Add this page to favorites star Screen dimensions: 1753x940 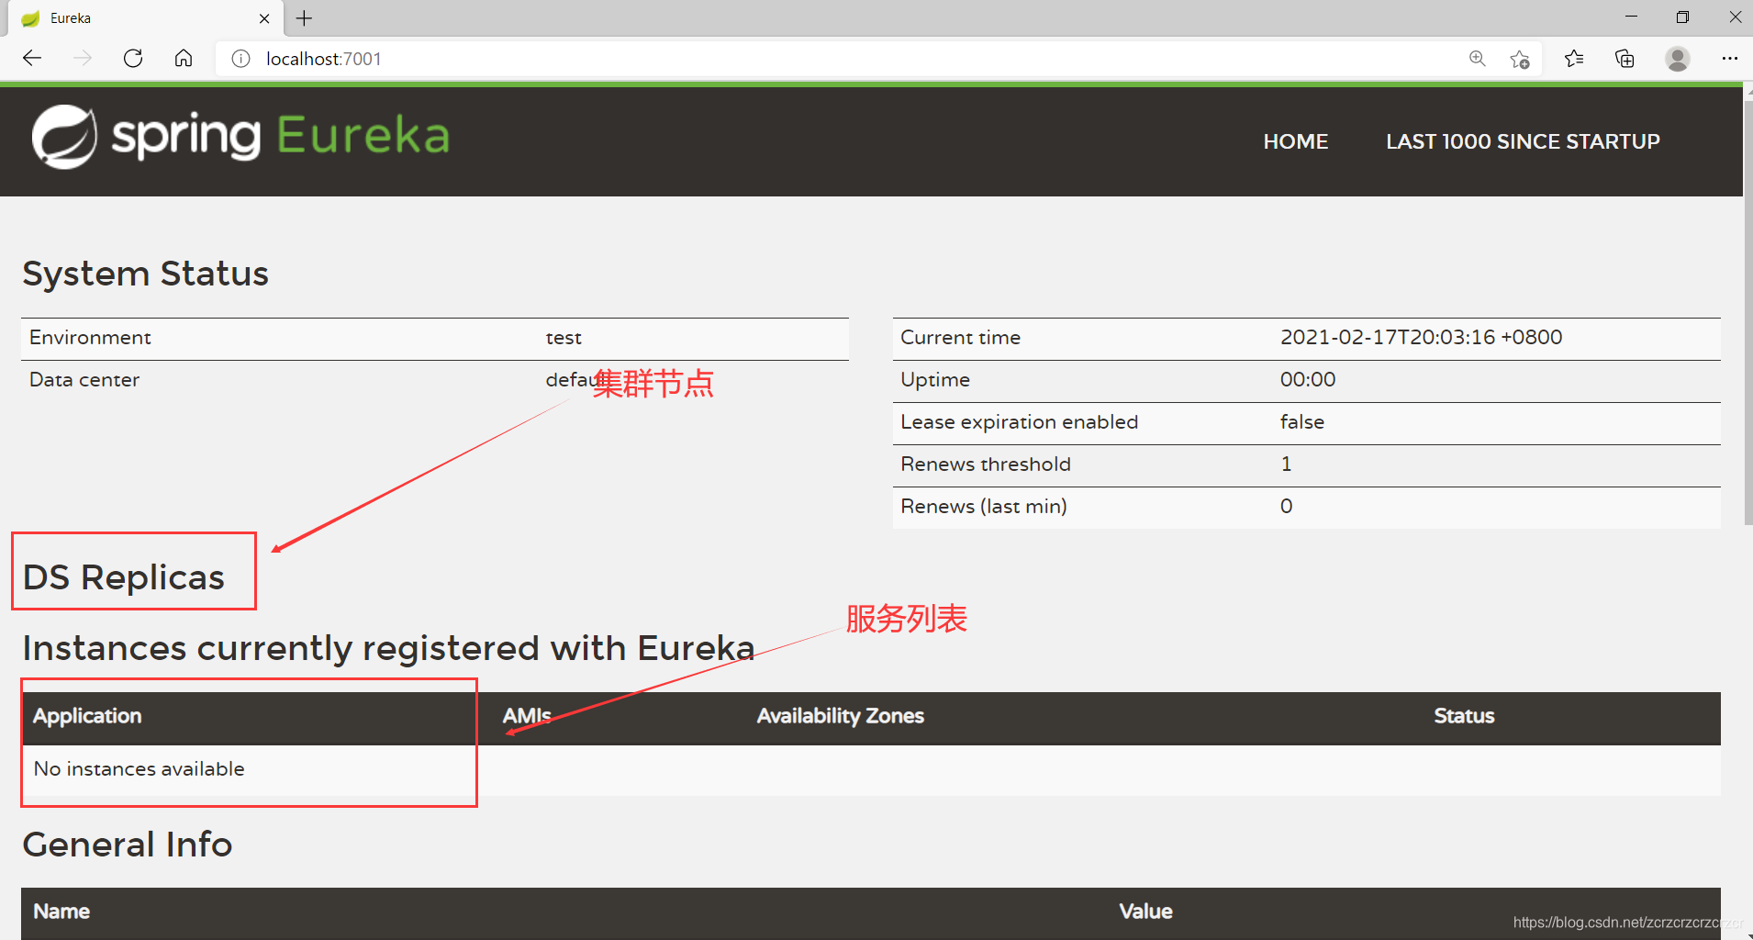(x=1520, y=59)
